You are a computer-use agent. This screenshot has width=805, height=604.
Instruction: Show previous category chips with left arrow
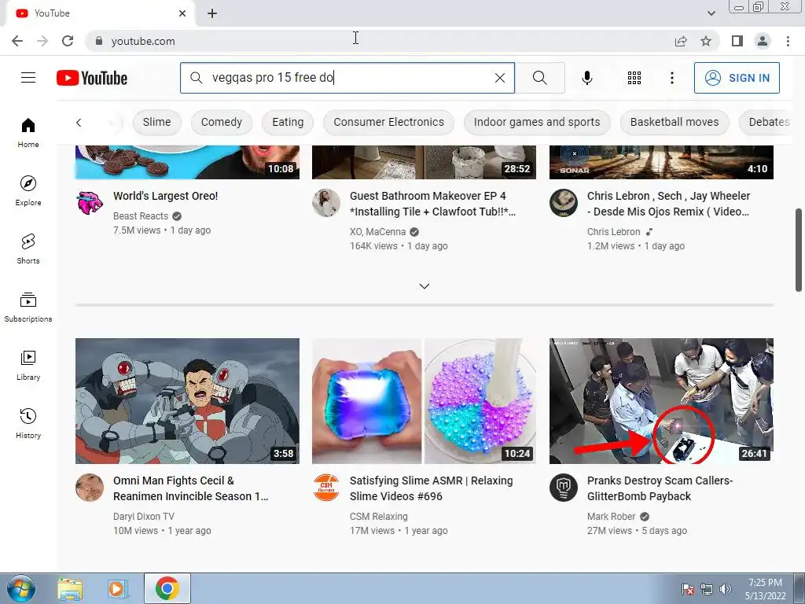79,122
